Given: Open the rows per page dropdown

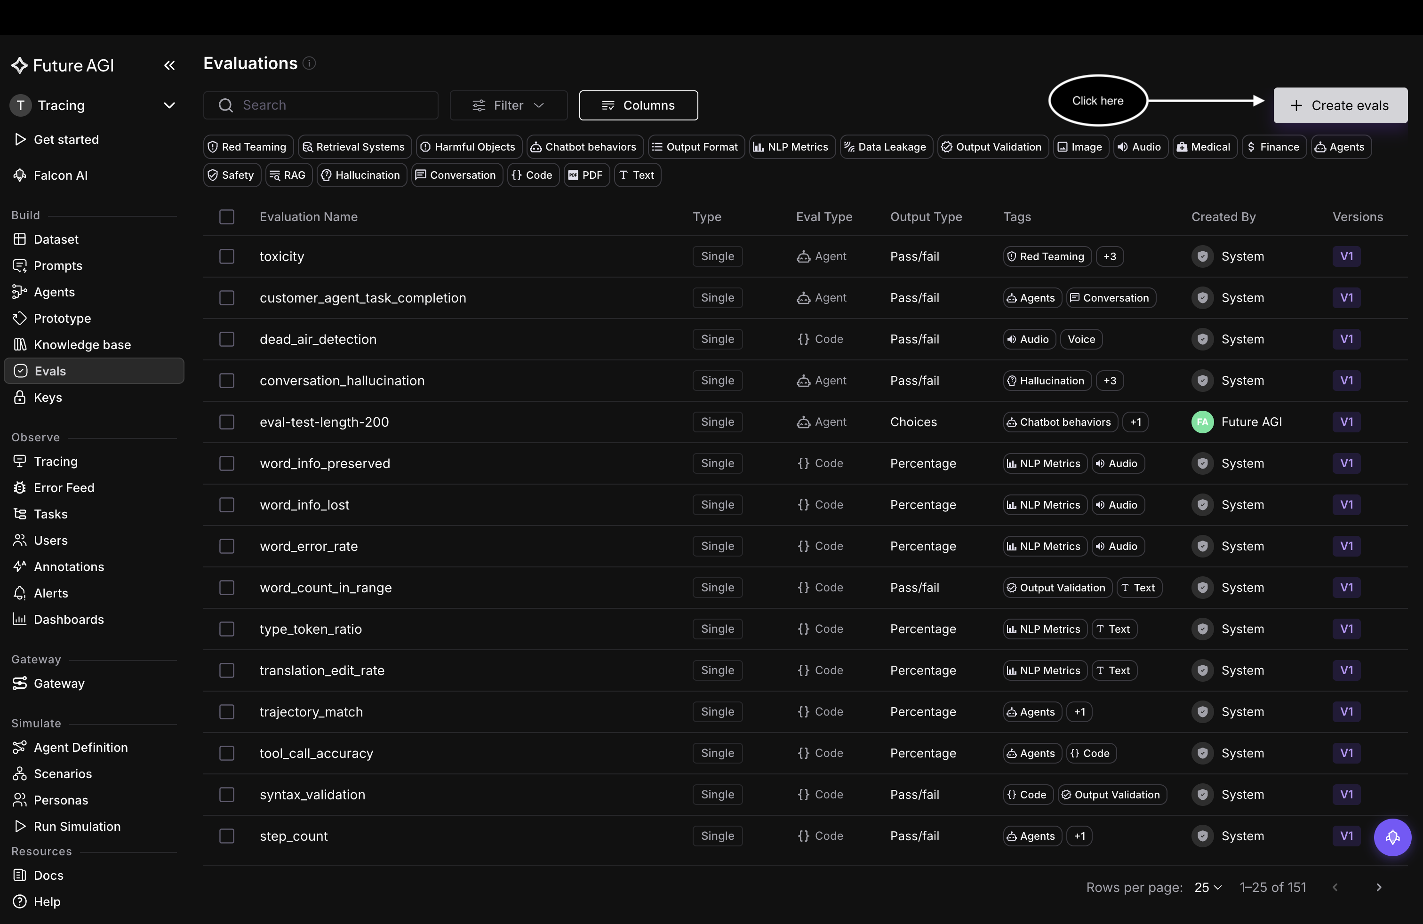Looking at the screenshot, I should (x=1208, y=887).
